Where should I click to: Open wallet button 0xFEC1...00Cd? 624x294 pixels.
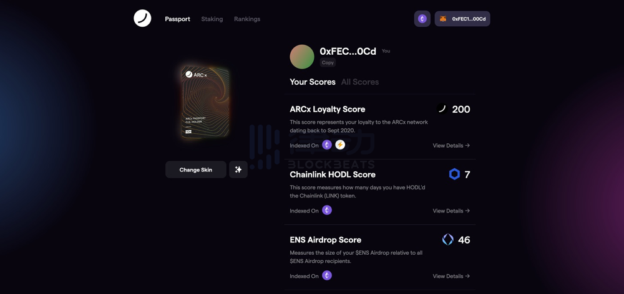[462, 19]
